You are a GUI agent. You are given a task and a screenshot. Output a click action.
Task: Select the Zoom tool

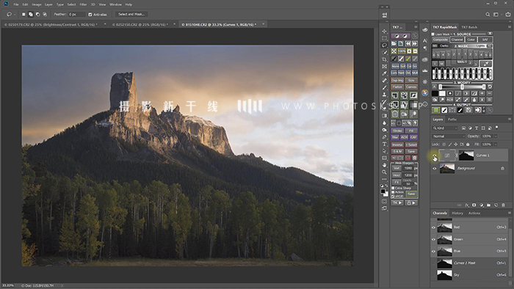coord(384,172)
